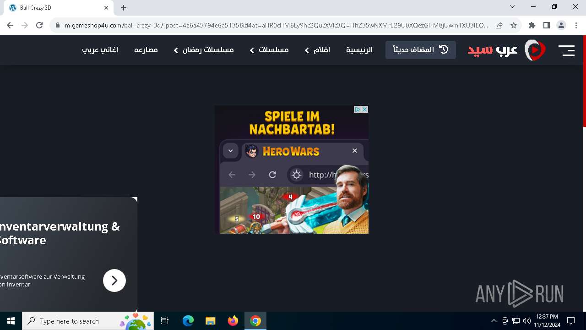Open File Explorer from the taskbar

[x=210, y=321]
